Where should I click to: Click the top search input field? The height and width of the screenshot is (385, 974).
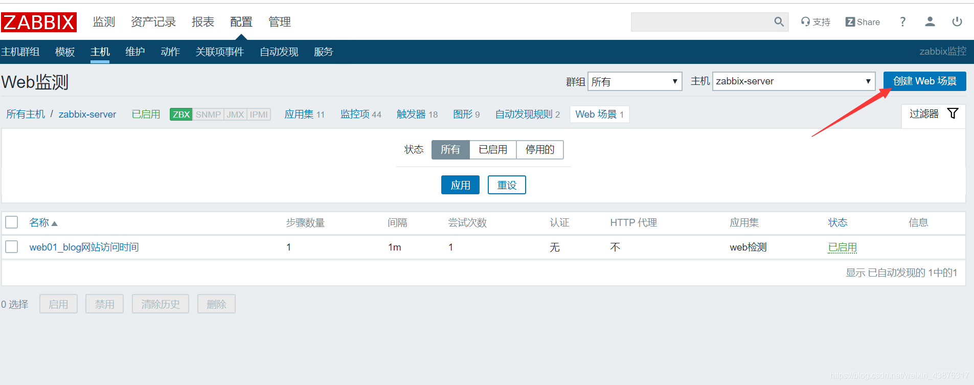tap(701, 22)
